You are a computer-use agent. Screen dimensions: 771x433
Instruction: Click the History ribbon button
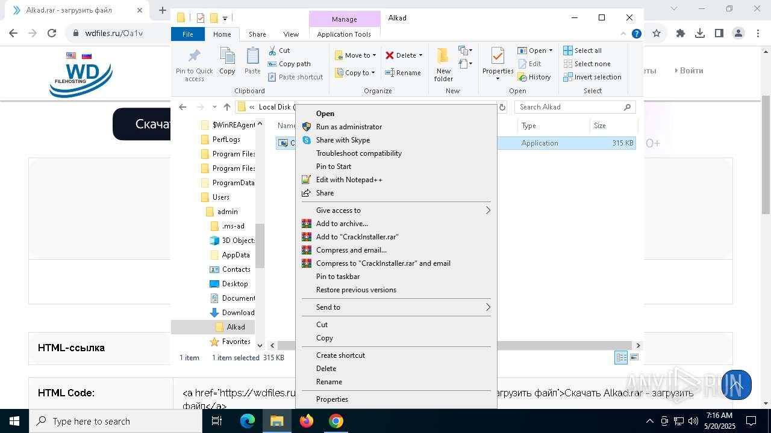point(534,77)
